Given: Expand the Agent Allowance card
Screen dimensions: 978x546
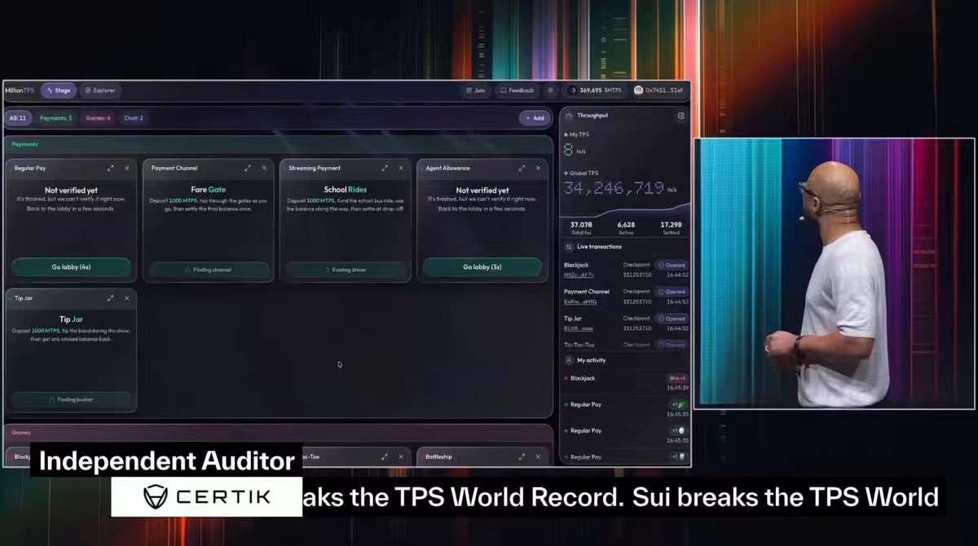Looking at the screenshot, I should (x=522, y=168).
